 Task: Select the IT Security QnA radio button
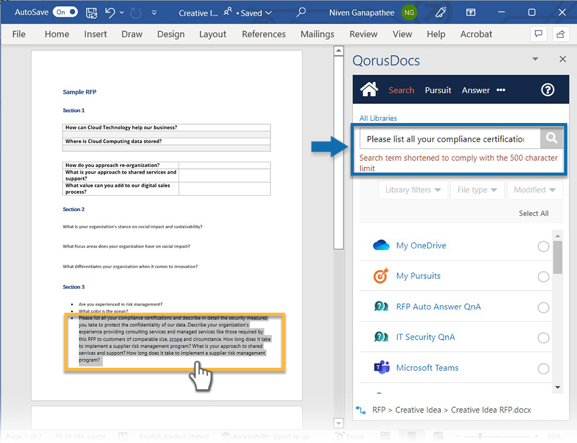543,338
